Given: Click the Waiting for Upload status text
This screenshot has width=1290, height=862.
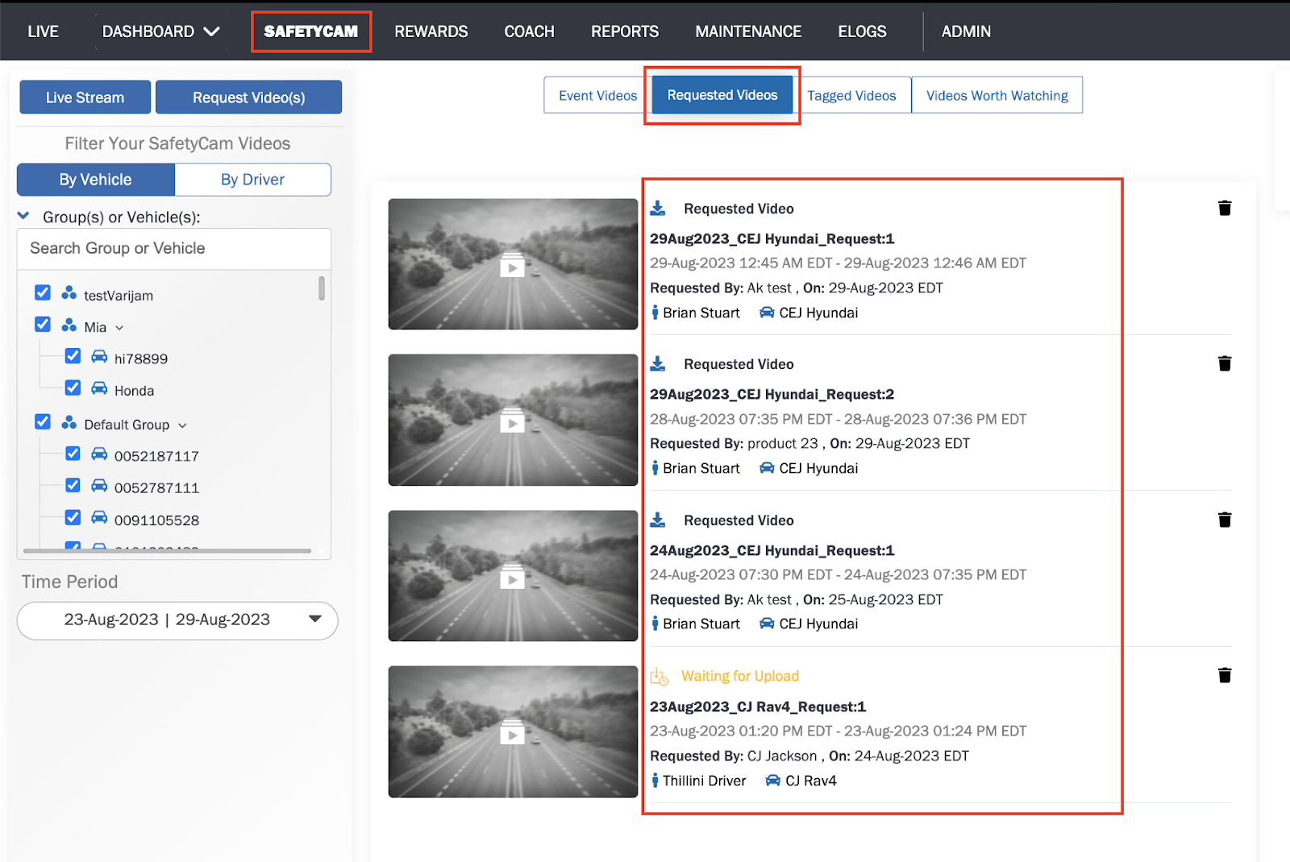Looking at the screenshot, I should click(740, 676).
